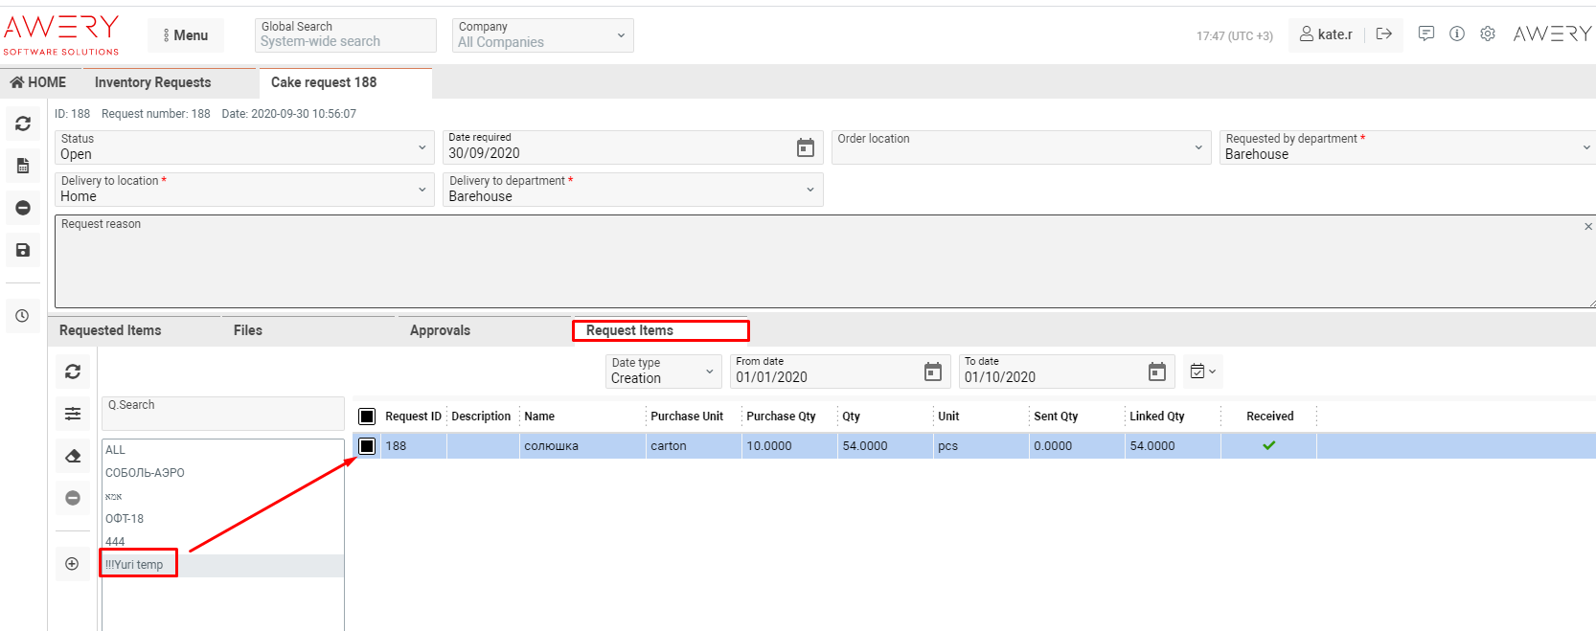The height and width of the screenshot is (631, 1596).
Task: Open the Date required calendar picker
Action: 806,147
